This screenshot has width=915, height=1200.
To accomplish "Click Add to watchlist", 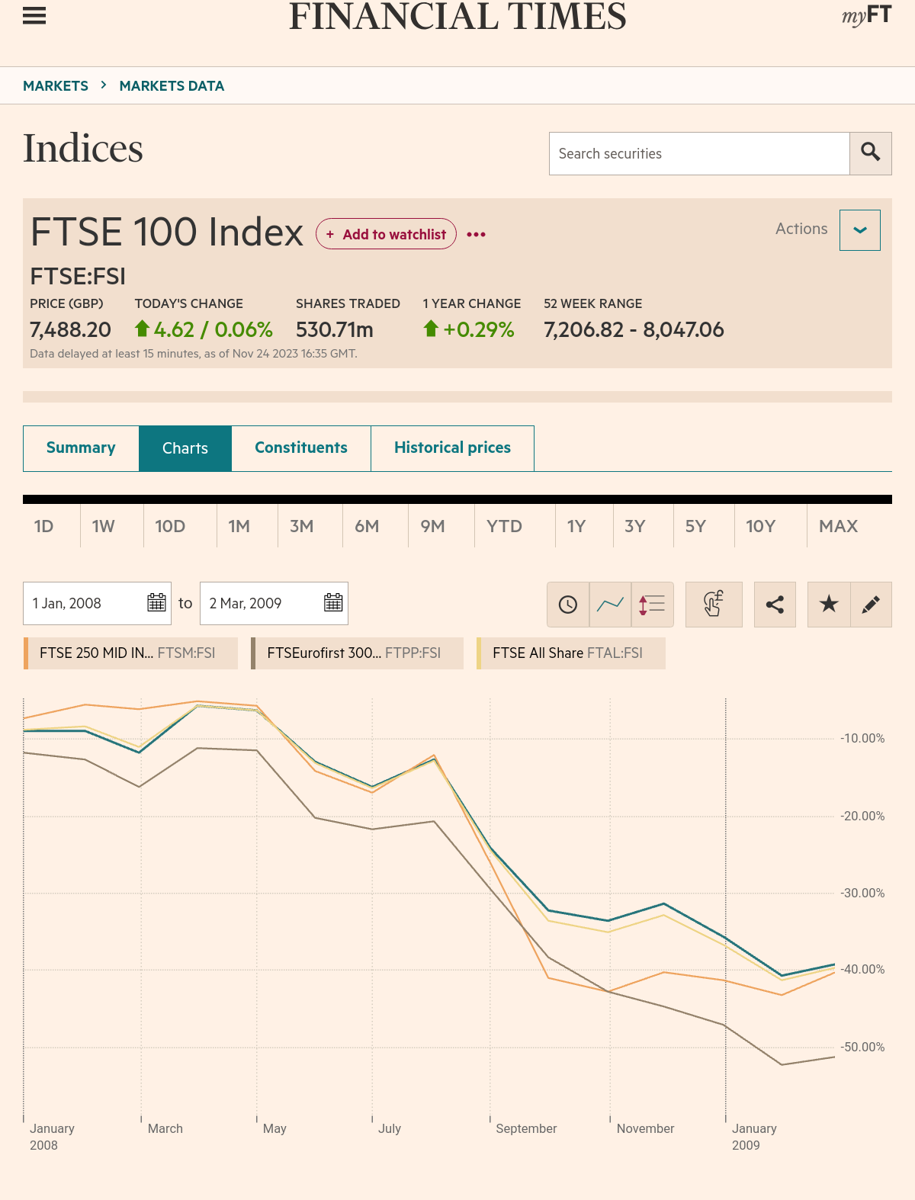I will tap(386, 234).
